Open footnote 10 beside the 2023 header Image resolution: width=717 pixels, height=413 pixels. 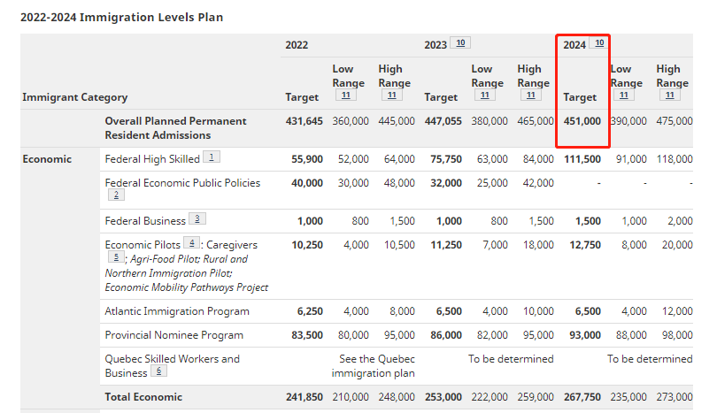click(461, 43)
